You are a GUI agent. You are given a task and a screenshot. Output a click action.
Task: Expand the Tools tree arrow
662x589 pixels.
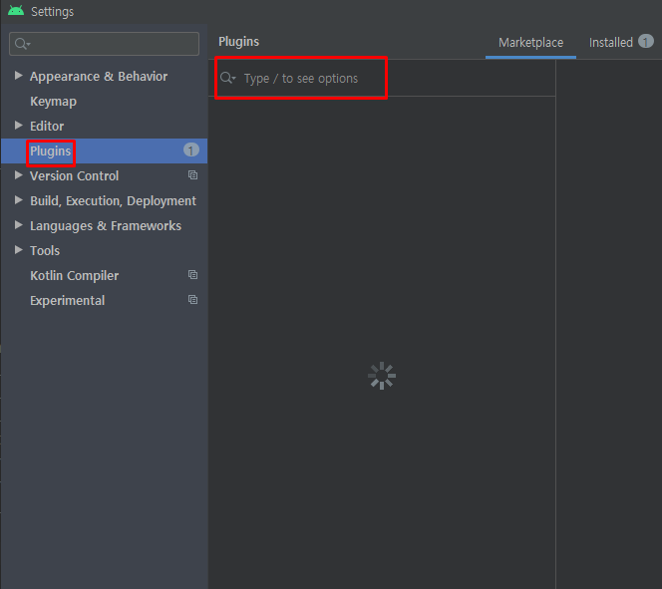pos(18,250)
